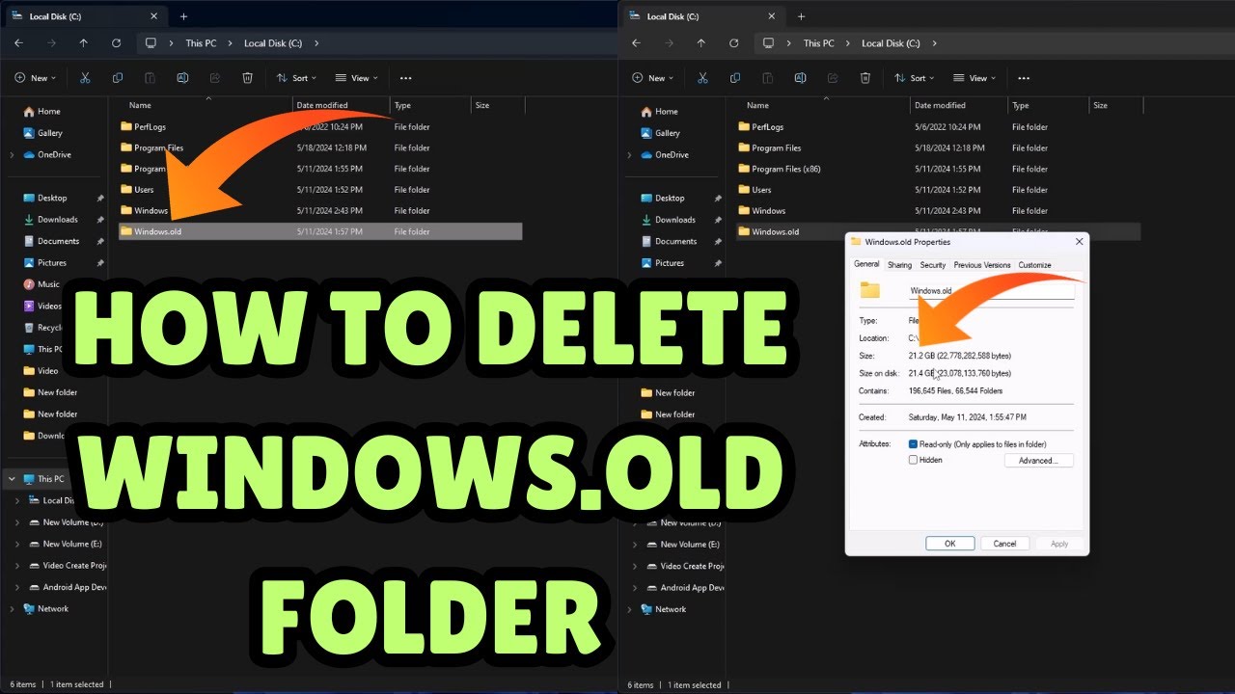
Task: Go to Local Disk (C:) in the left address bar
Action: click(273, 43)
